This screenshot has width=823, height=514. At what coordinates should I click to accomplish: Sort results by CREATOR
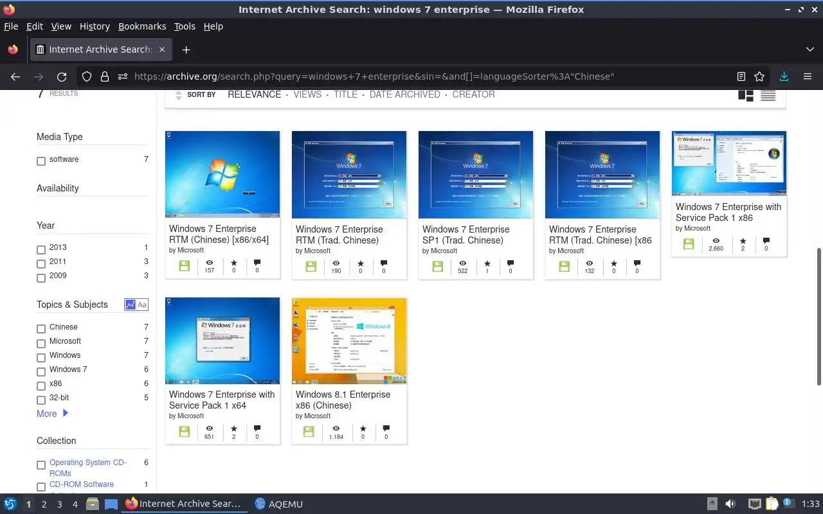coord(473,94)
